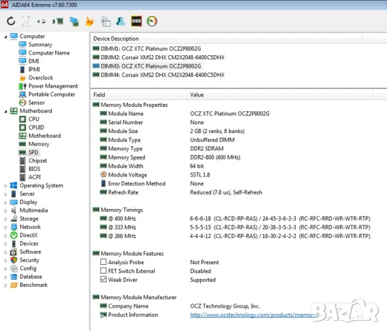Collapse the Computer tree node

click(6, 37)
